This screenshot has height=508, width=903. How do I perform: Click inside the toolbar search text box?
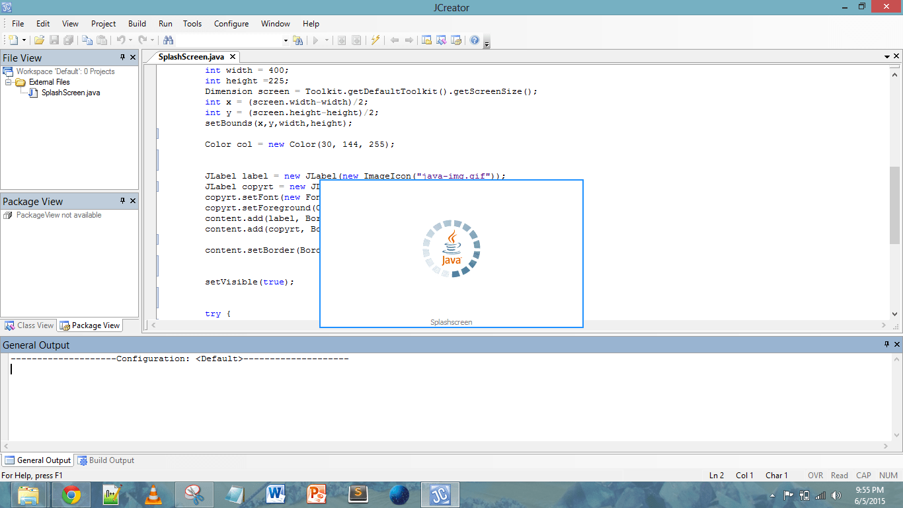(229, 40)
